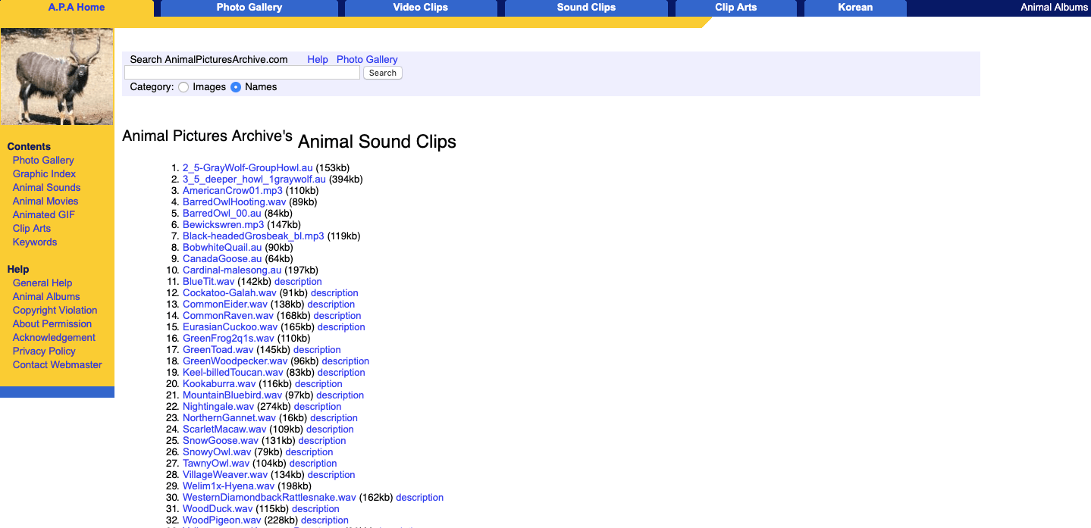Open Cardinal-malesong.au clip
This screenshot has height=528, width=1091.
click(x=232, y=270)
